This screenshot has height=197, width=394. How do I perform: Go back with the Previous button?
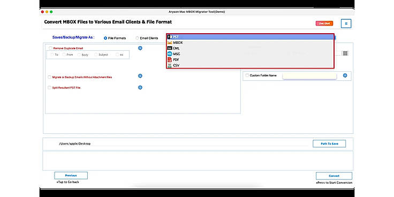[x=71, y=176]
